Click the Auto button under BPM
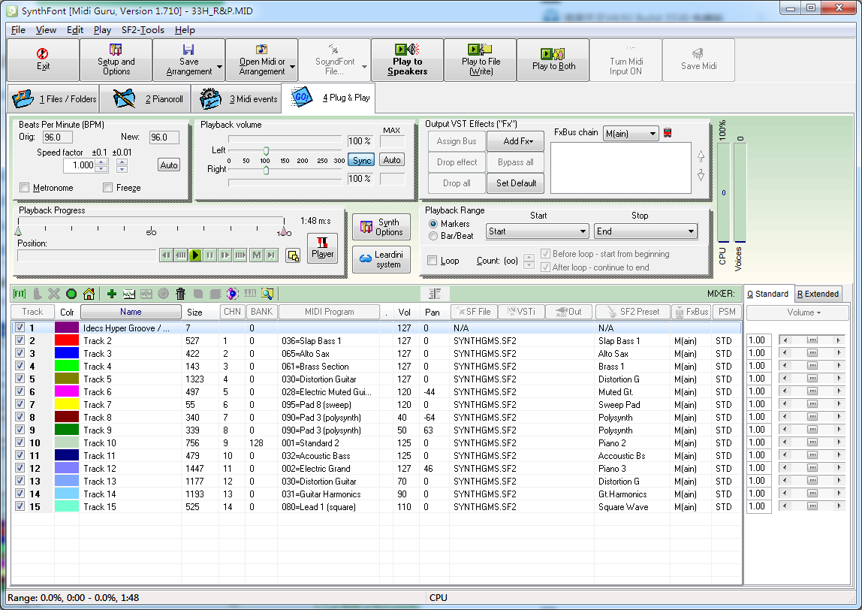This screenshot has height=610, width=862. click(x=168, y=165)
